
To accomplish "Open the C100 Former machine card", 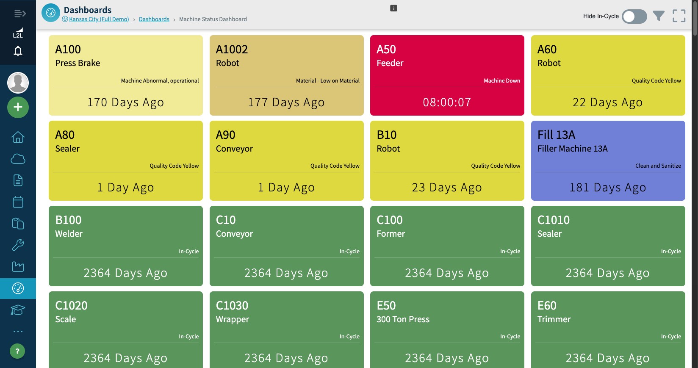I will (x=447, y=246).
